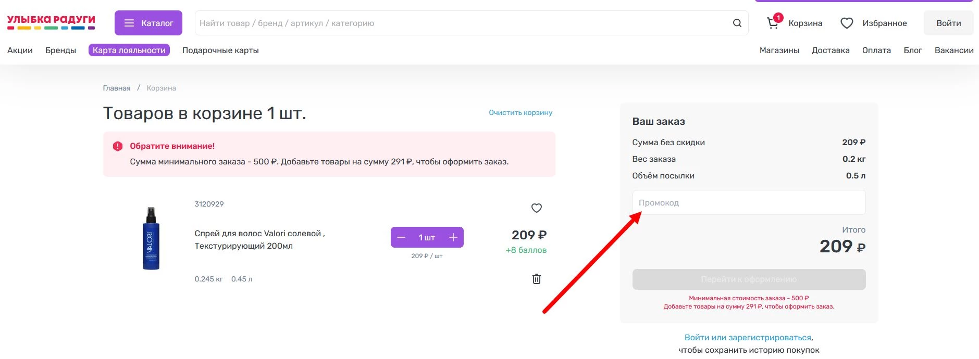Click the Улыбка Радуги logo

click(x=51, y=22)
